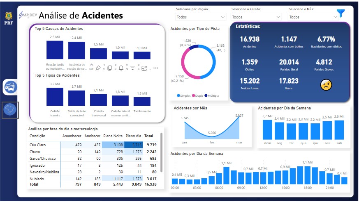The image size is (359, 202).
Task: Sort table by the Pleno dia column header
Action: coord(133,136)
